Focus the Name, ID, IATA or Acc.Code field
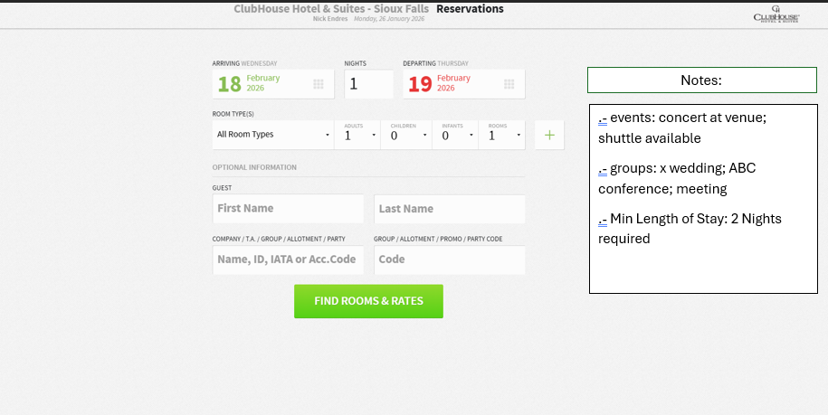 [288, 259]
